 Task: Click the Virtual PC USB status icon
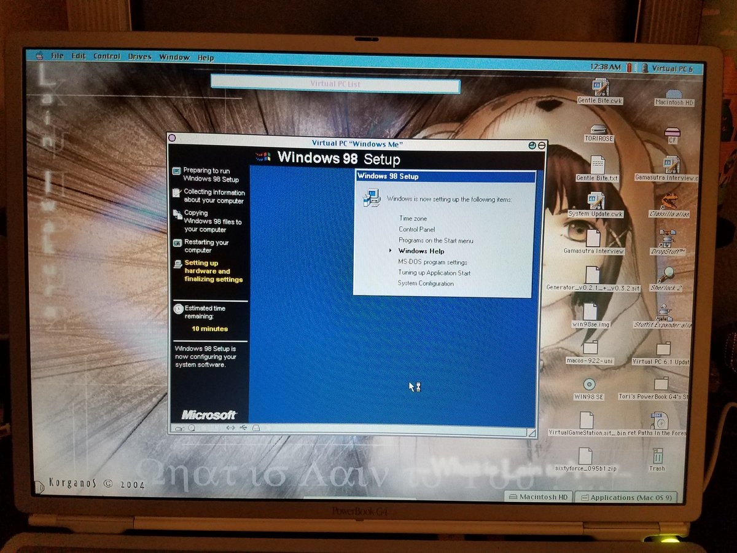(244, 428)
